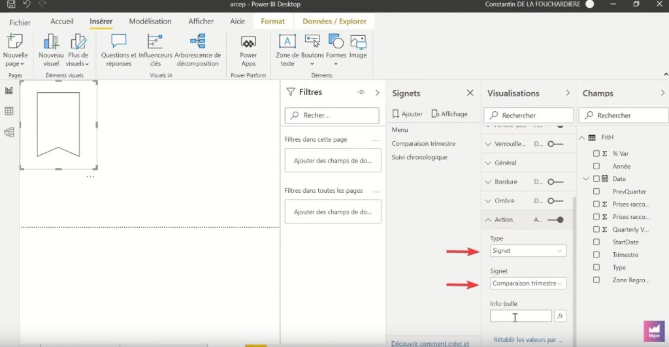Toggle the Bordure switch

coord(555,182)
